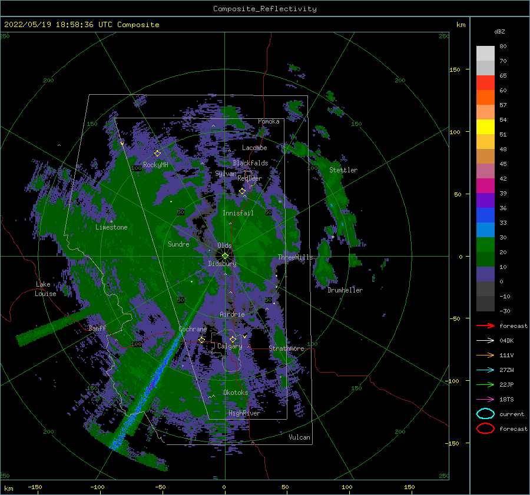
Task: Click the Innisfail label
Action: (238, 213)
